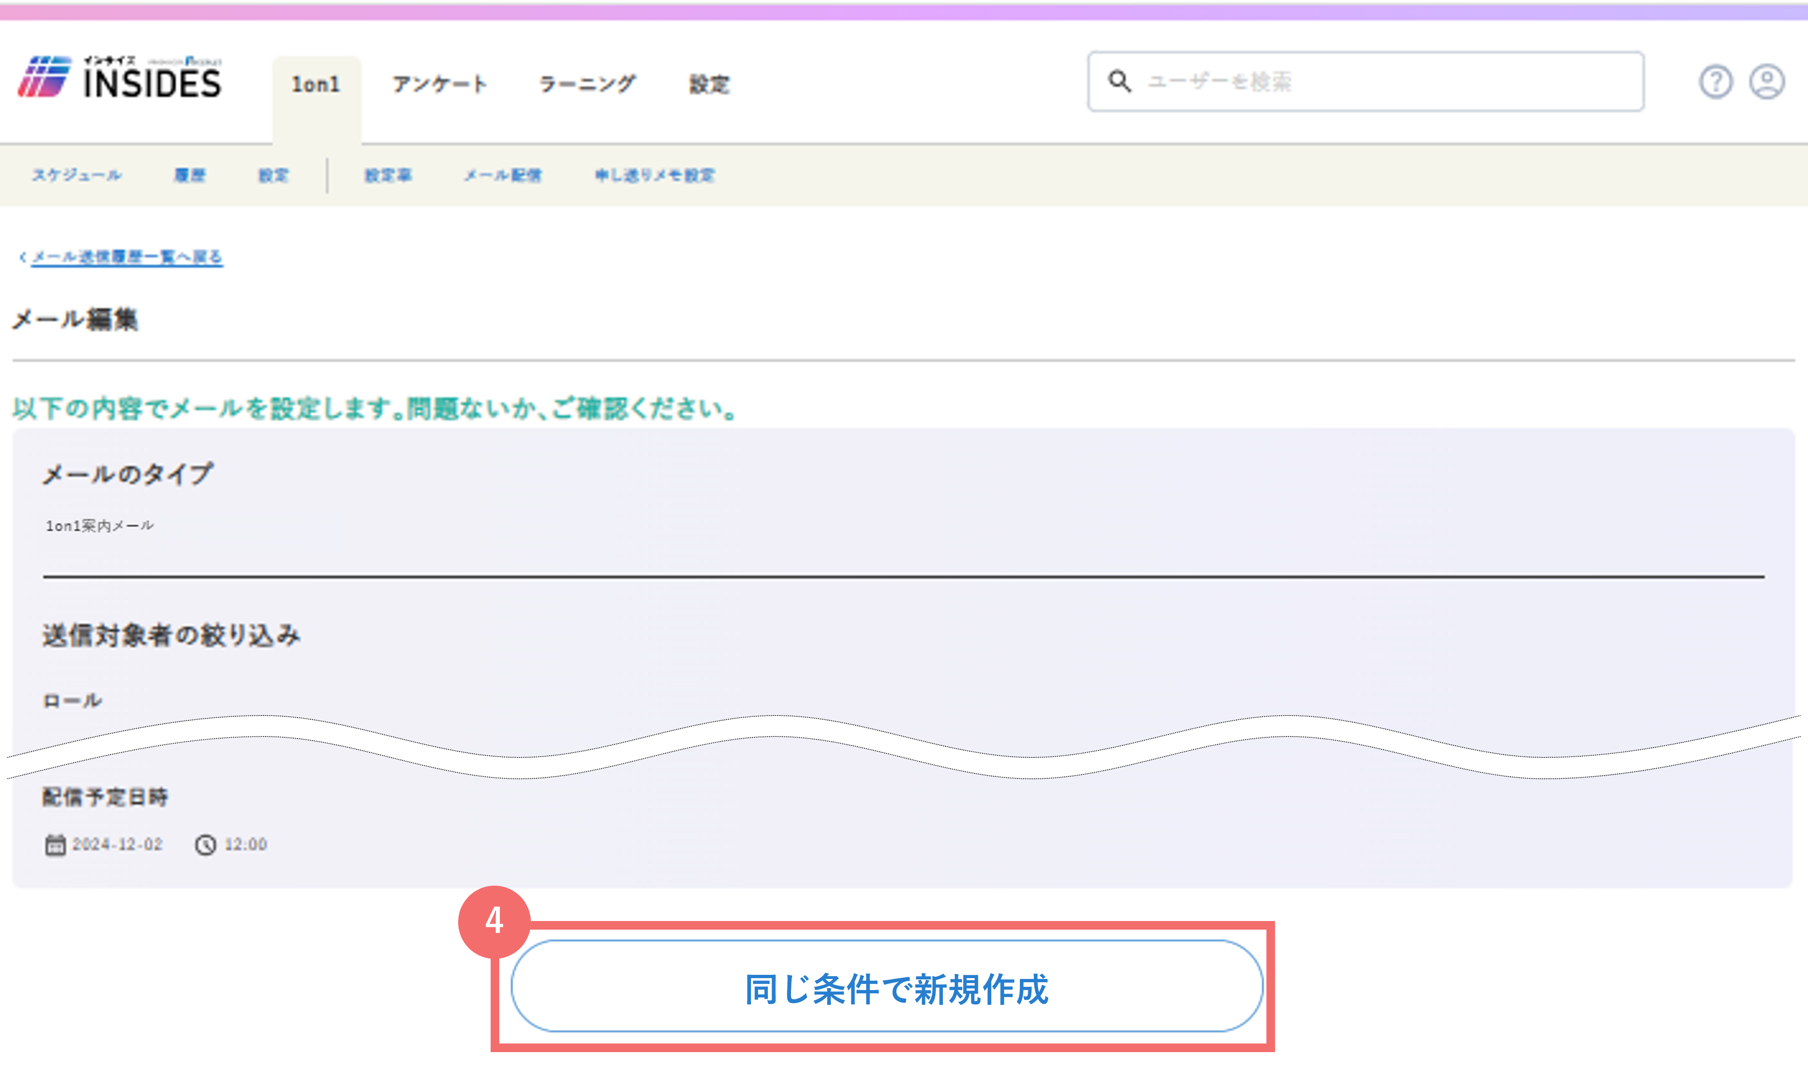Open 申し送りメモ設定 in the sub menu

(x=655, y=175)
